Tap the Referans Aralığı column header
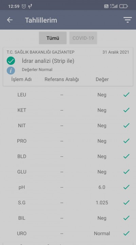Image resolution: width=136 pixels, height=245 pixels. coord(62,80)
